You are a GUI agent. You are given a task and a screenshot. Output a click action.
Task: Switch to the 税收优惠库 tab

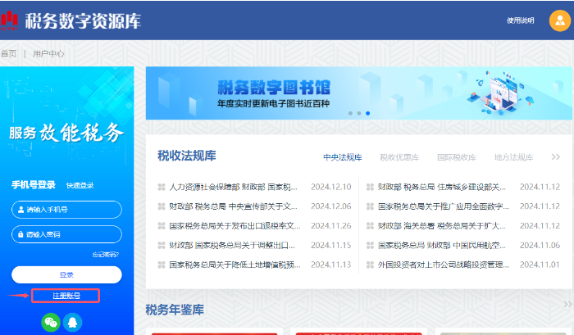399,157
